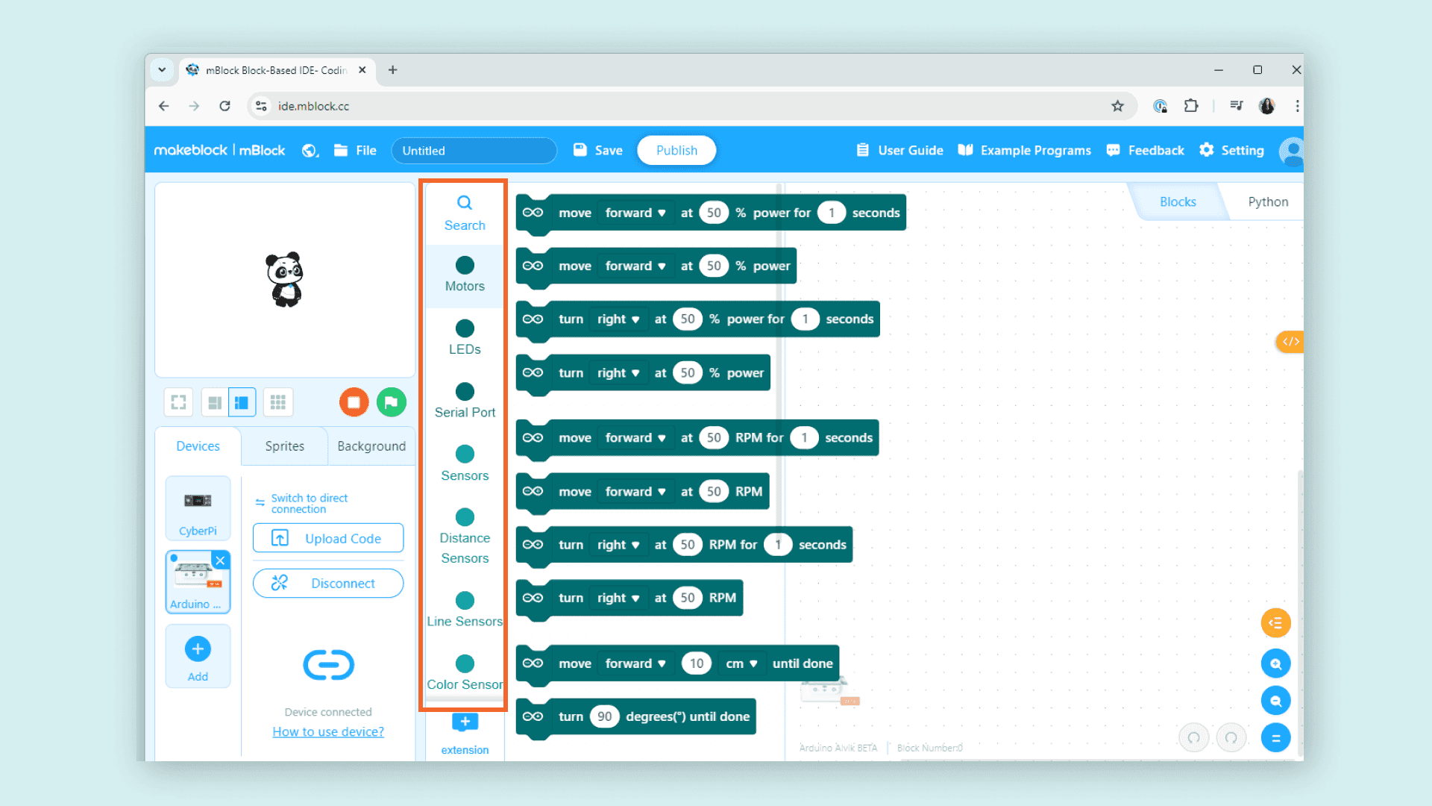This screenshot has height=806, width=1432.
Task: Switch to the Python tab
Action: tap(1267, 201)
